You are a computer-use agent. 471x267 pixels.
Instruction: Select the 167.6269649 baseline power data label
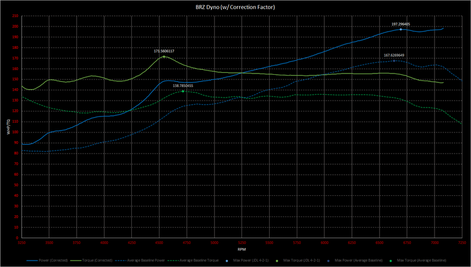click(x=394, y=55)
